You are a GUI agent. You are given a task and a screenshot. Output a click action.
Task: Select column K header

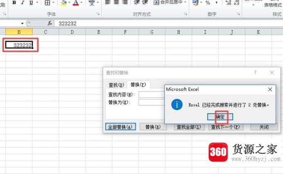pyautogui.click(x=259, y=32)
